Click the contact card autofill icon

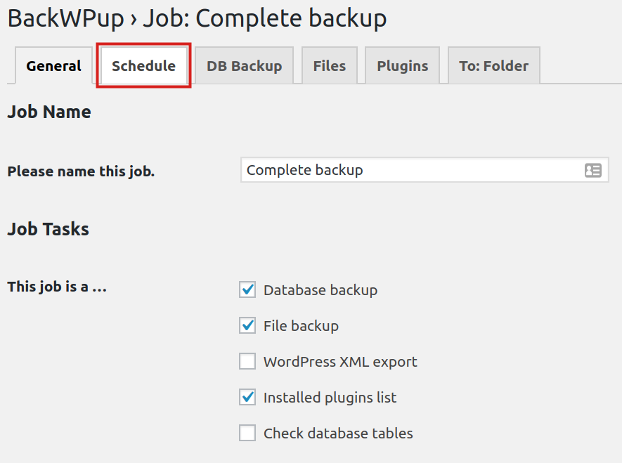[x=592, y=170]
